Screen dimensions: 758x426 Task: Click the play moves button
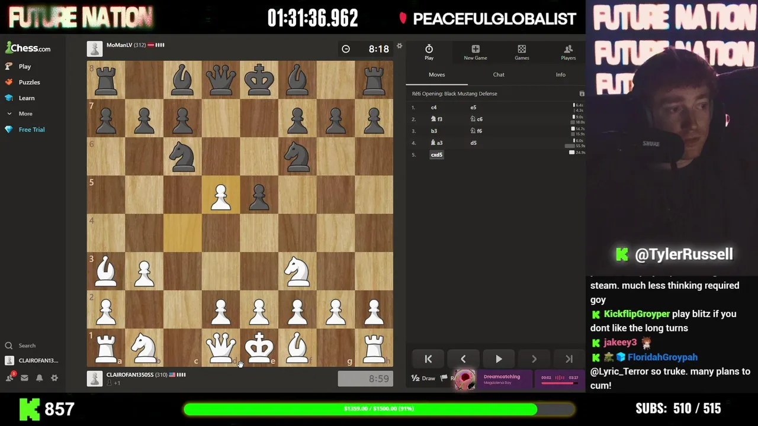click(499, 359)
